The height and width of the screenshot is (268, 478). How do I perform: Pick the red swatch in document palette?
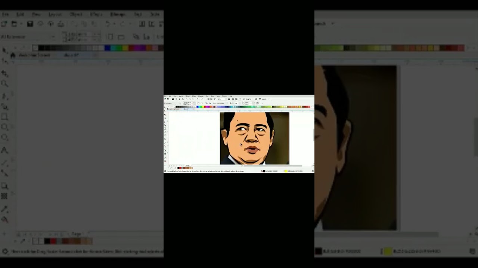pyautogui.click(x=180, y=168)
